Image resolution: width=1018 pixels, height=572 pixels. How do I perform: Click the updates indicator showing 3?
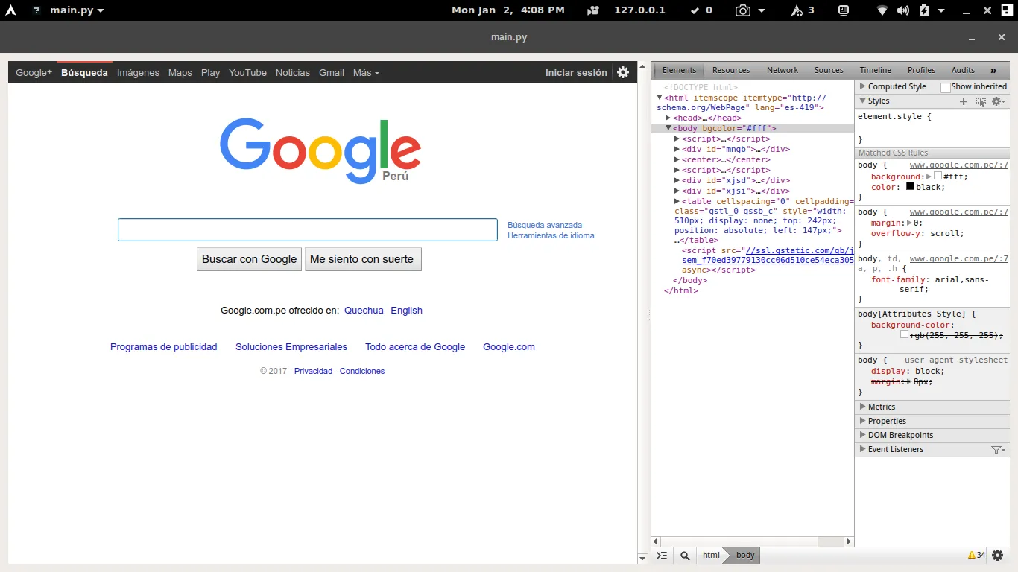click(803, 10)
